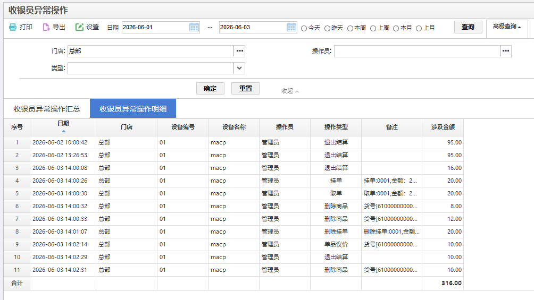The width and height of the screenshot is (534, 300).
Task: Expand the 类型 dropdown arrow
Action: coord(239,68)
